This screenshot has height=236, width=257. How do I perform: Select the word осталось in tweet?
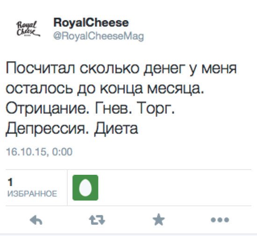coord(39,88)
